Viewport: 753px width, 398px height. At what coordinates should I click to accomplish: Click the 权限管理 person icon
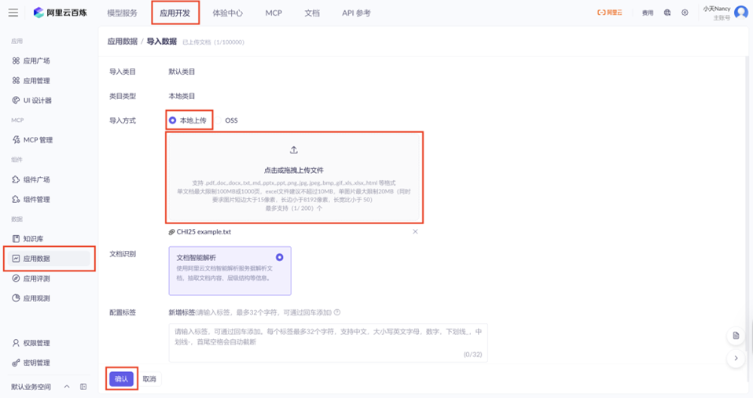tap(16, 343)
